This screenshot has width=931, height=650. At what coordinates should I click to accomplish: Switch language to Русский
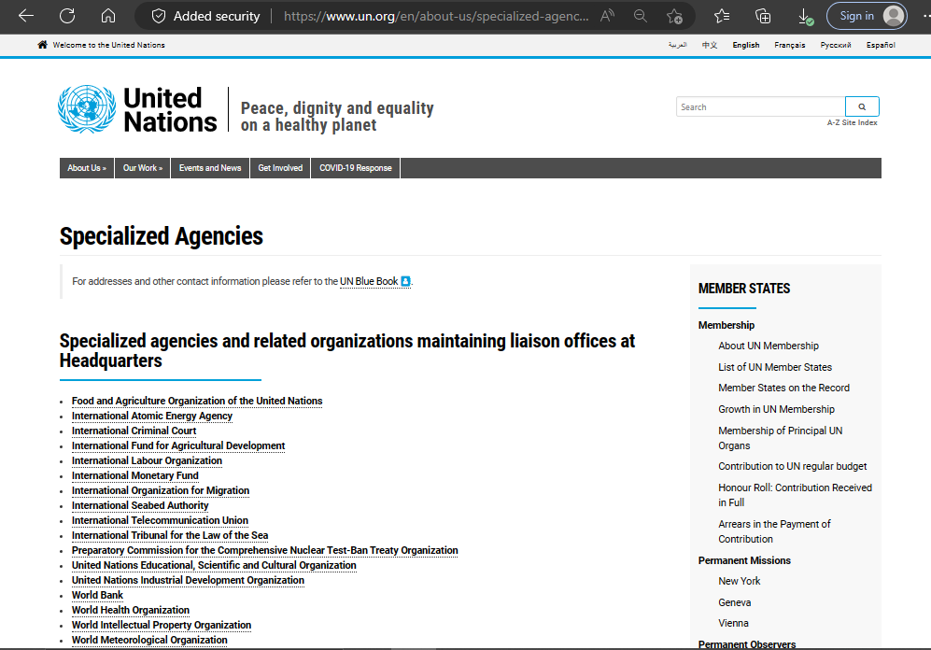[x=836, y=45]
